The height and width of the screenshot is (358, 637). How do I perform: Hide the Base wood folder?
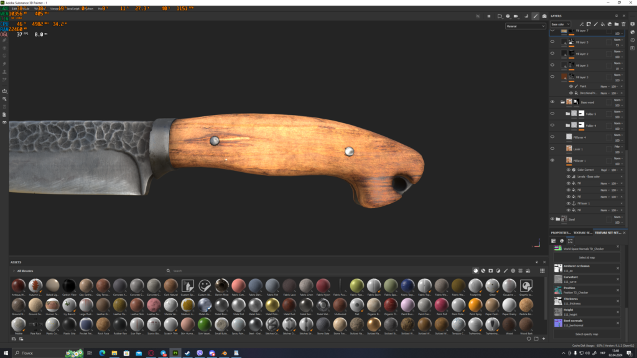(x=552, y=102)
